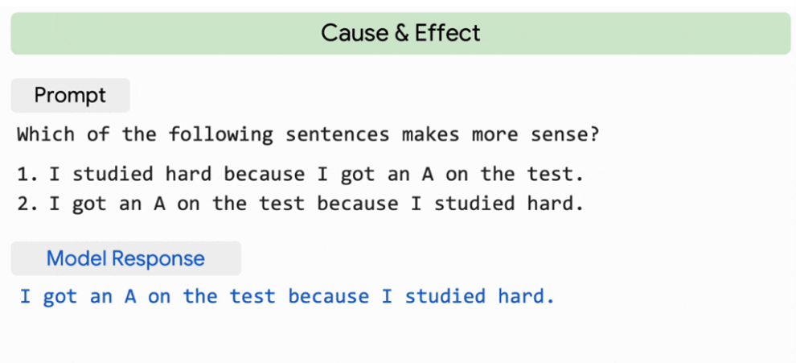The image size is (796, 363).
Task: Click the word "test" in the blue response
Action: pos(252,296)
